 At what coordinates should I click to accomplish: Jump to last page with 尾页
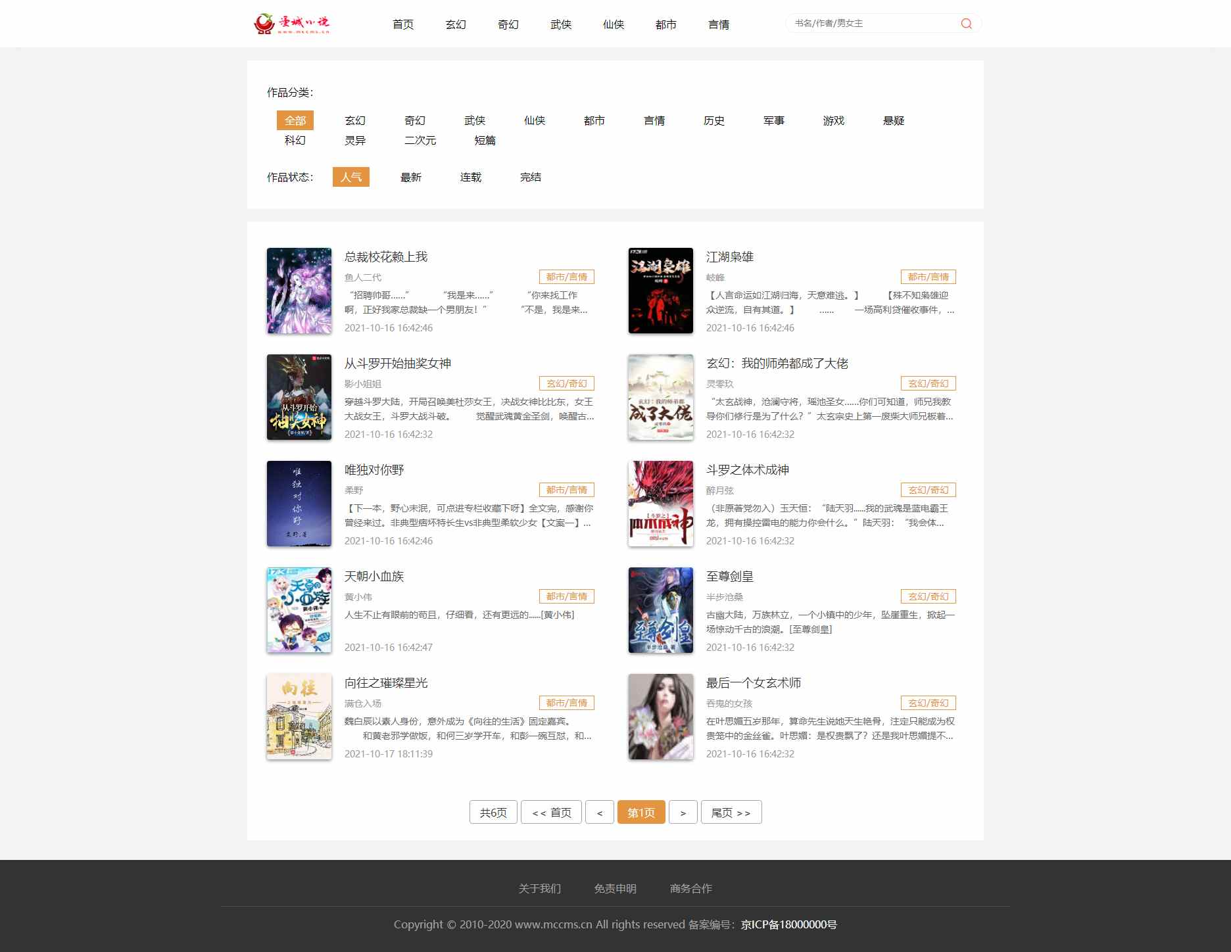[731, 812]
